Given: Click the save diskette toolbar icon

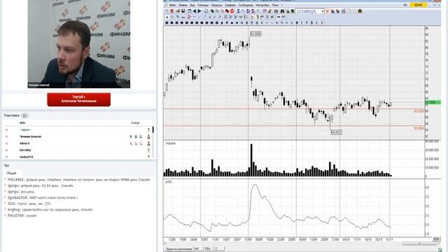Looking at the screenshot, I should [x=183, y=11].
